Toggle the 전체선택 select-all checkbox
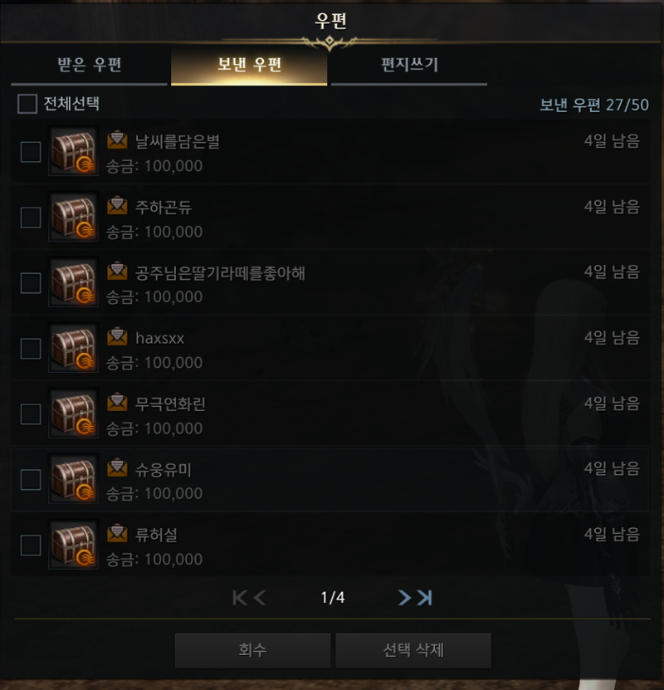 [27, 104]
